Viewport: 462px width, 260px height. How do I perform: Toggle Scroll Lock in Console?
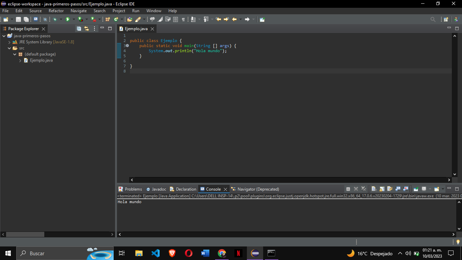382,189
